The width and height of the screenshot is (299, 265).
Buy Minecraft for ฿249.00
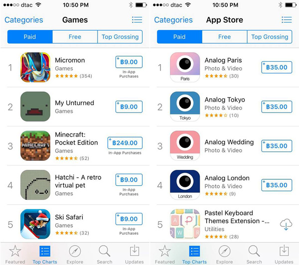tap(125, 143)
